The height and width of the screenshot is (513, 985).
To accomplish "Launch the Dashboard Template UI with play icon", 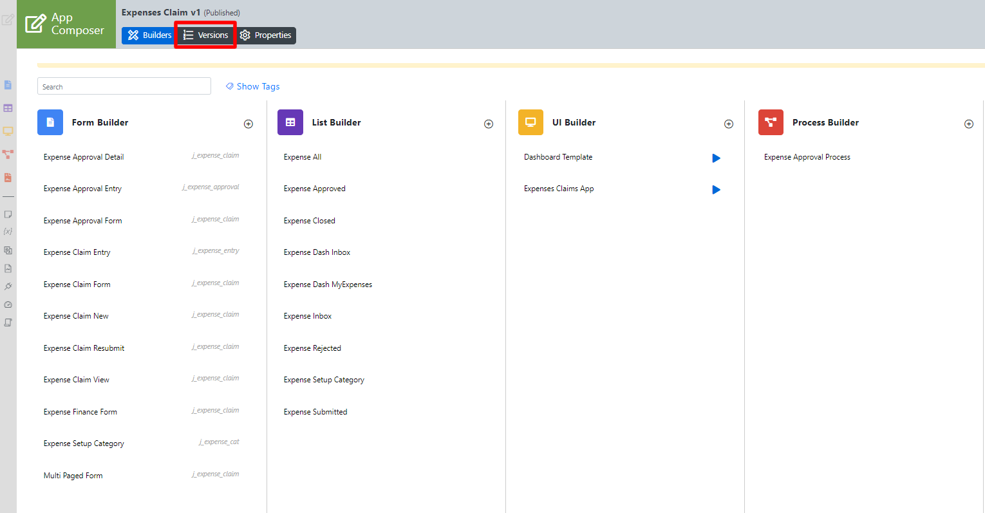I will (x=716, y=158).
